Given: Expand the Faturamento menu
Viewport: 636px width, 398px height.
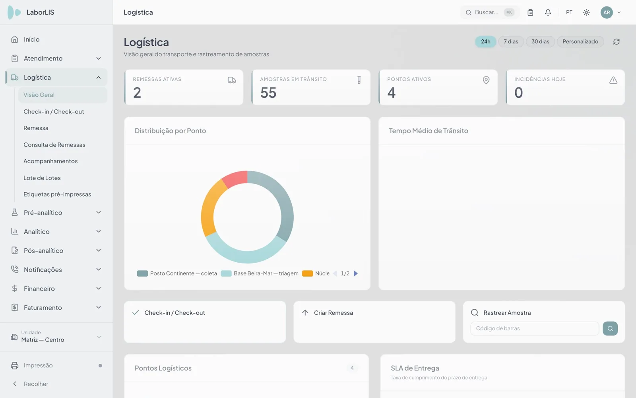Looking at the screenshot, I should click(x=56, y=308).
